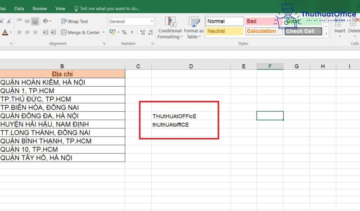Image resolution: width=360 pixels, height=211 pixels.
Task: Select column E header
Action: [243, 66]
